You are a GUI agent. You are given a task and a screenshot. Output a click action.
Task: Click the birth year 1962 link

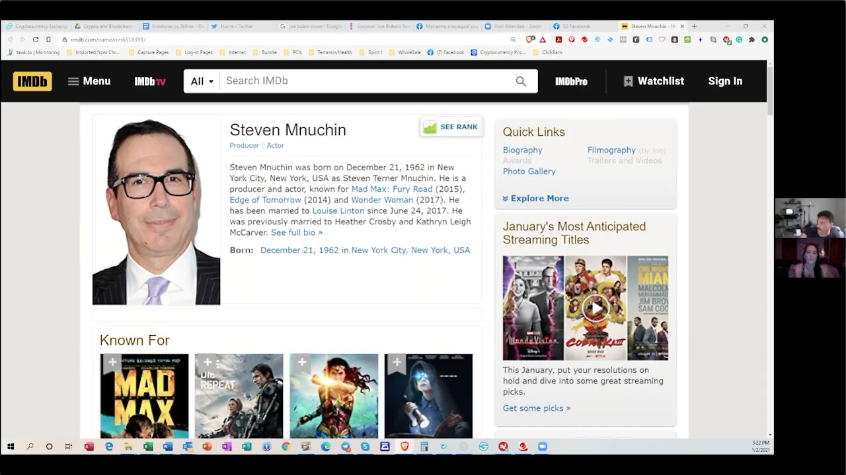click(329, 251)
